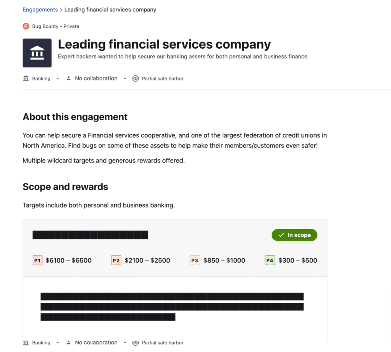The height and width of the screenshot is (352, 391).
Task: Click the P3 priority badge icon
Action: tap(195, 260)
